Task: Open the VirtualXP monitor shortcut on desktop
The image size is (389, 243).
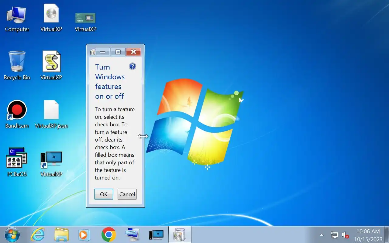Action: [51, 163]
